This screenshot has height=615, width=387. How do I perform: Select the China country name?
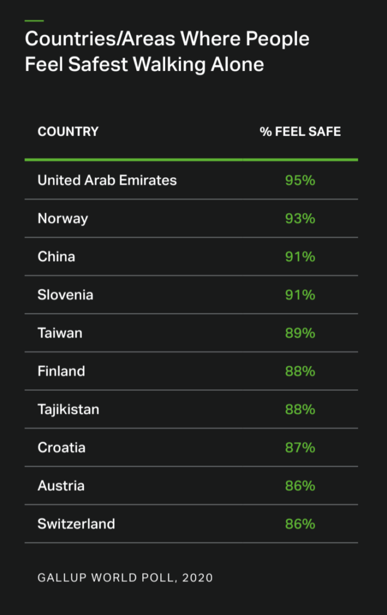[56, 256]
